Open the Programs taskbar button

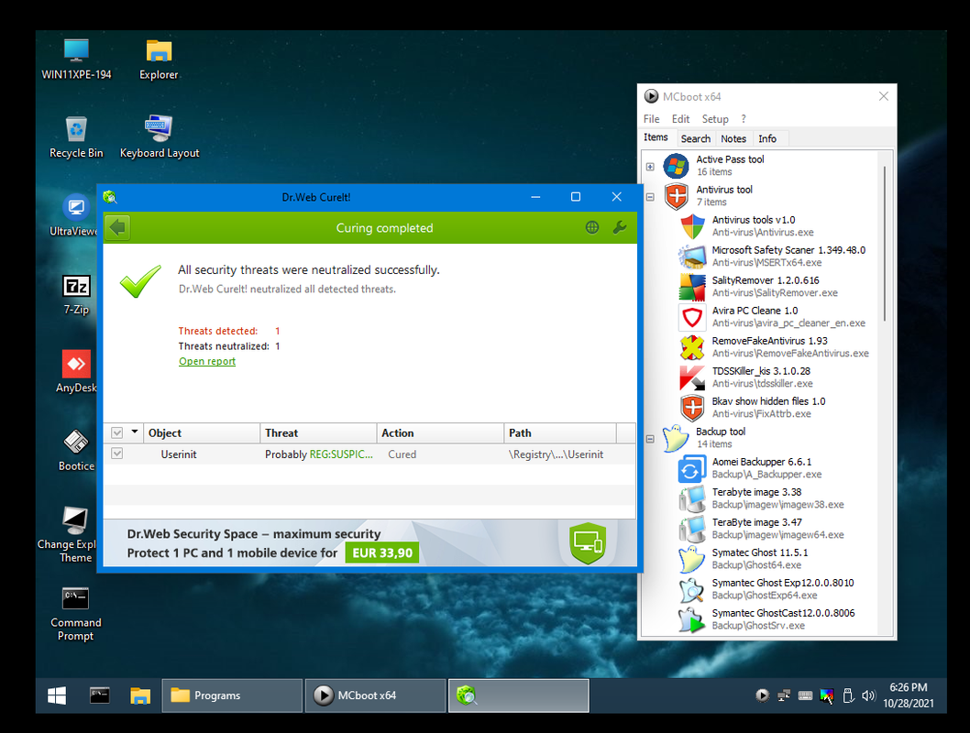232,695
